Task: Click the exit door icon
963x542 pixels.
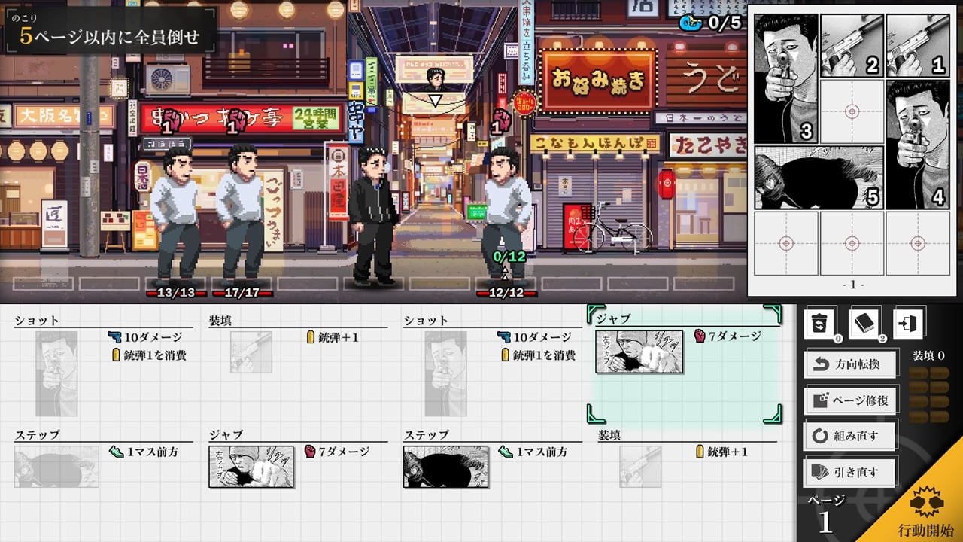Action: coord(909,324)
